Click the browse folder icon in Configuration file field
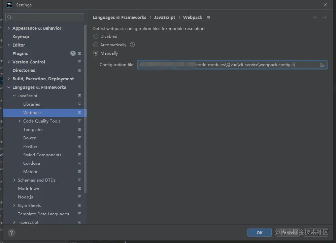Screen dimensions: 336x243 pos(322,65)
